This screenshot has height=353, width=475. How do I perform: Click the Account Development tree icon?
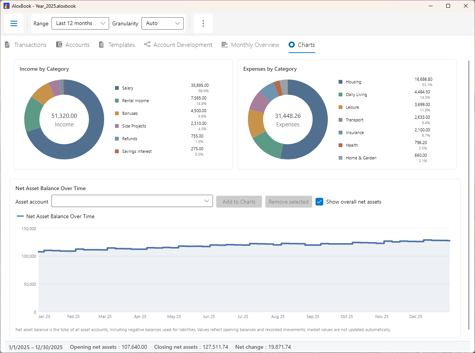[x=147, y=45]
